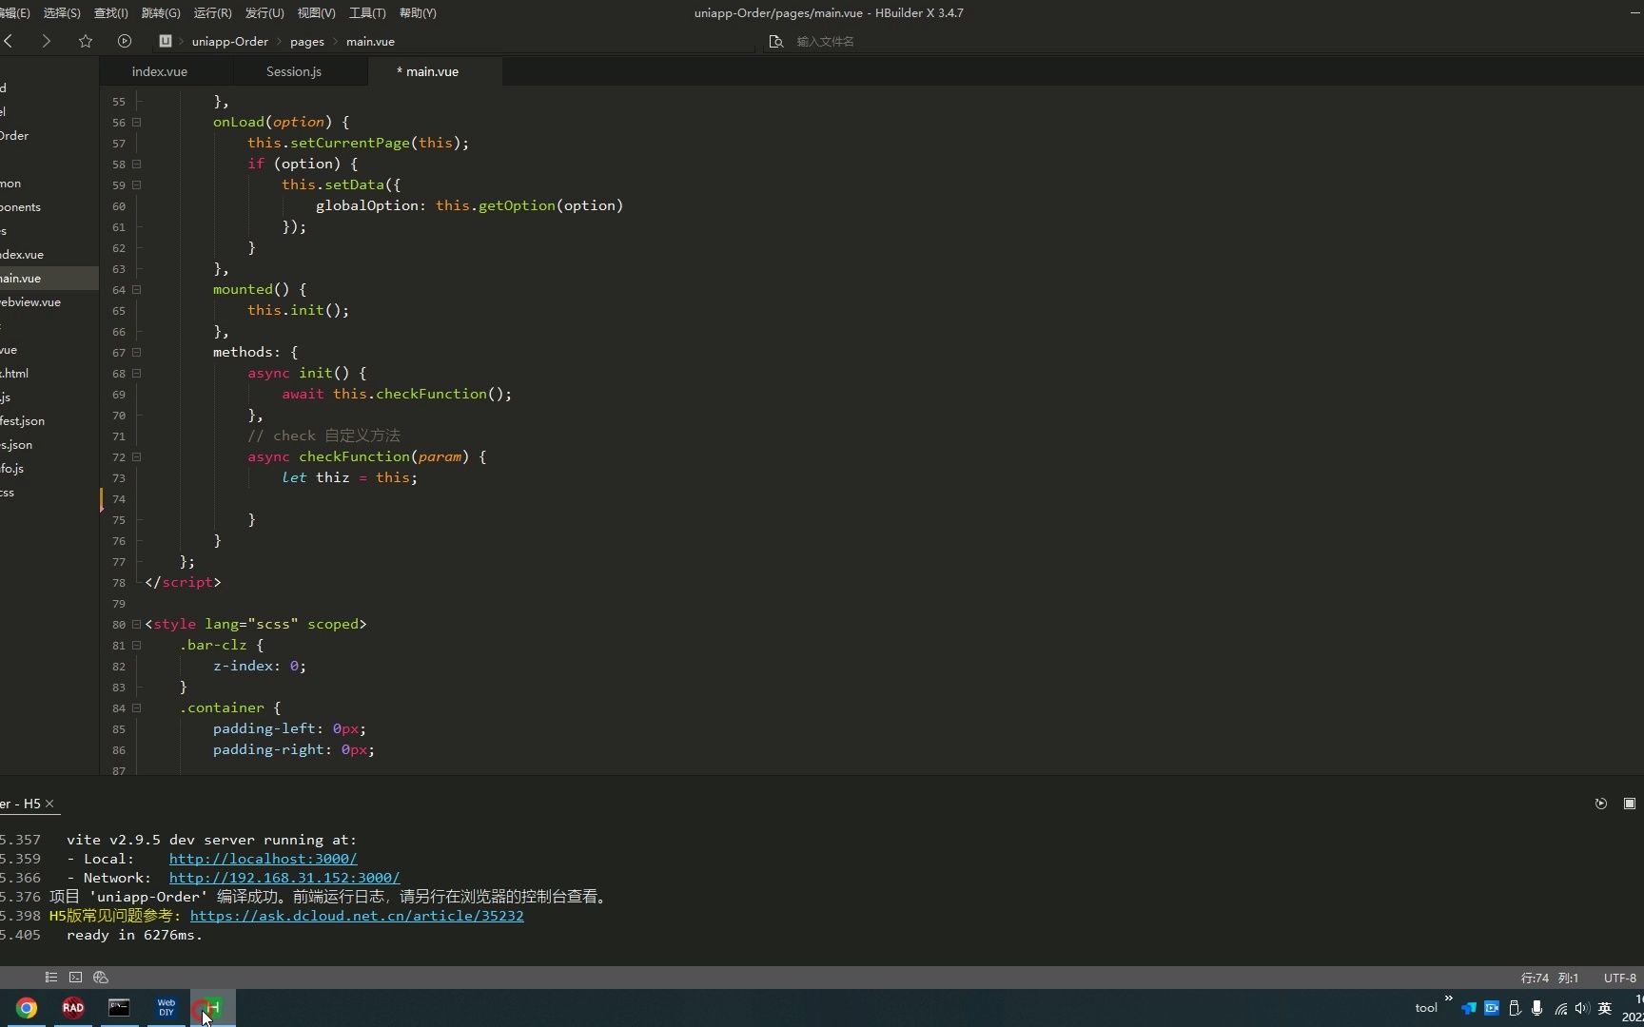Open the 选择(S) menu
This screenshot has height=1027, width=1644.
click(x=62, y=12)
